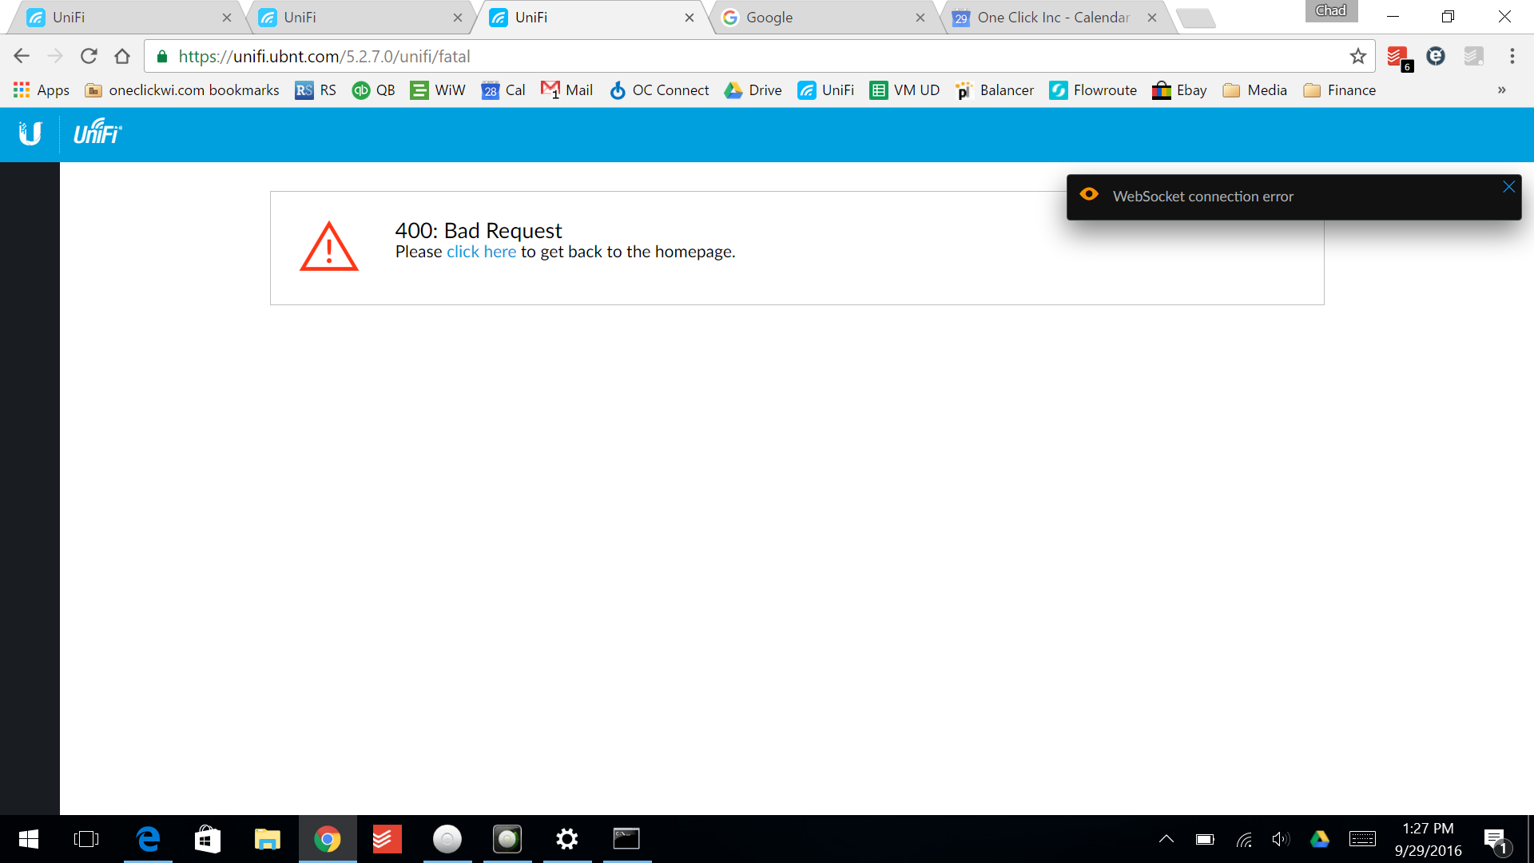Click the Ubiquiti U logo icon

point(30,133)
